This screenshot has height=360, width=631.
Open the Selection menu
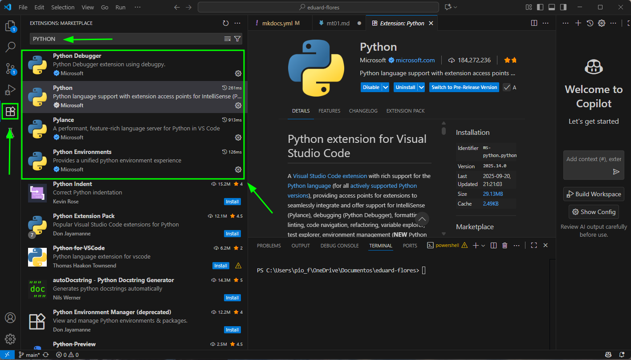tap(63, 7)
